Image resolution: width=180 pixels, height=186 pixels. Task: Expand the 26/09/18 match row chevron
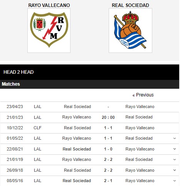[175, 170]
